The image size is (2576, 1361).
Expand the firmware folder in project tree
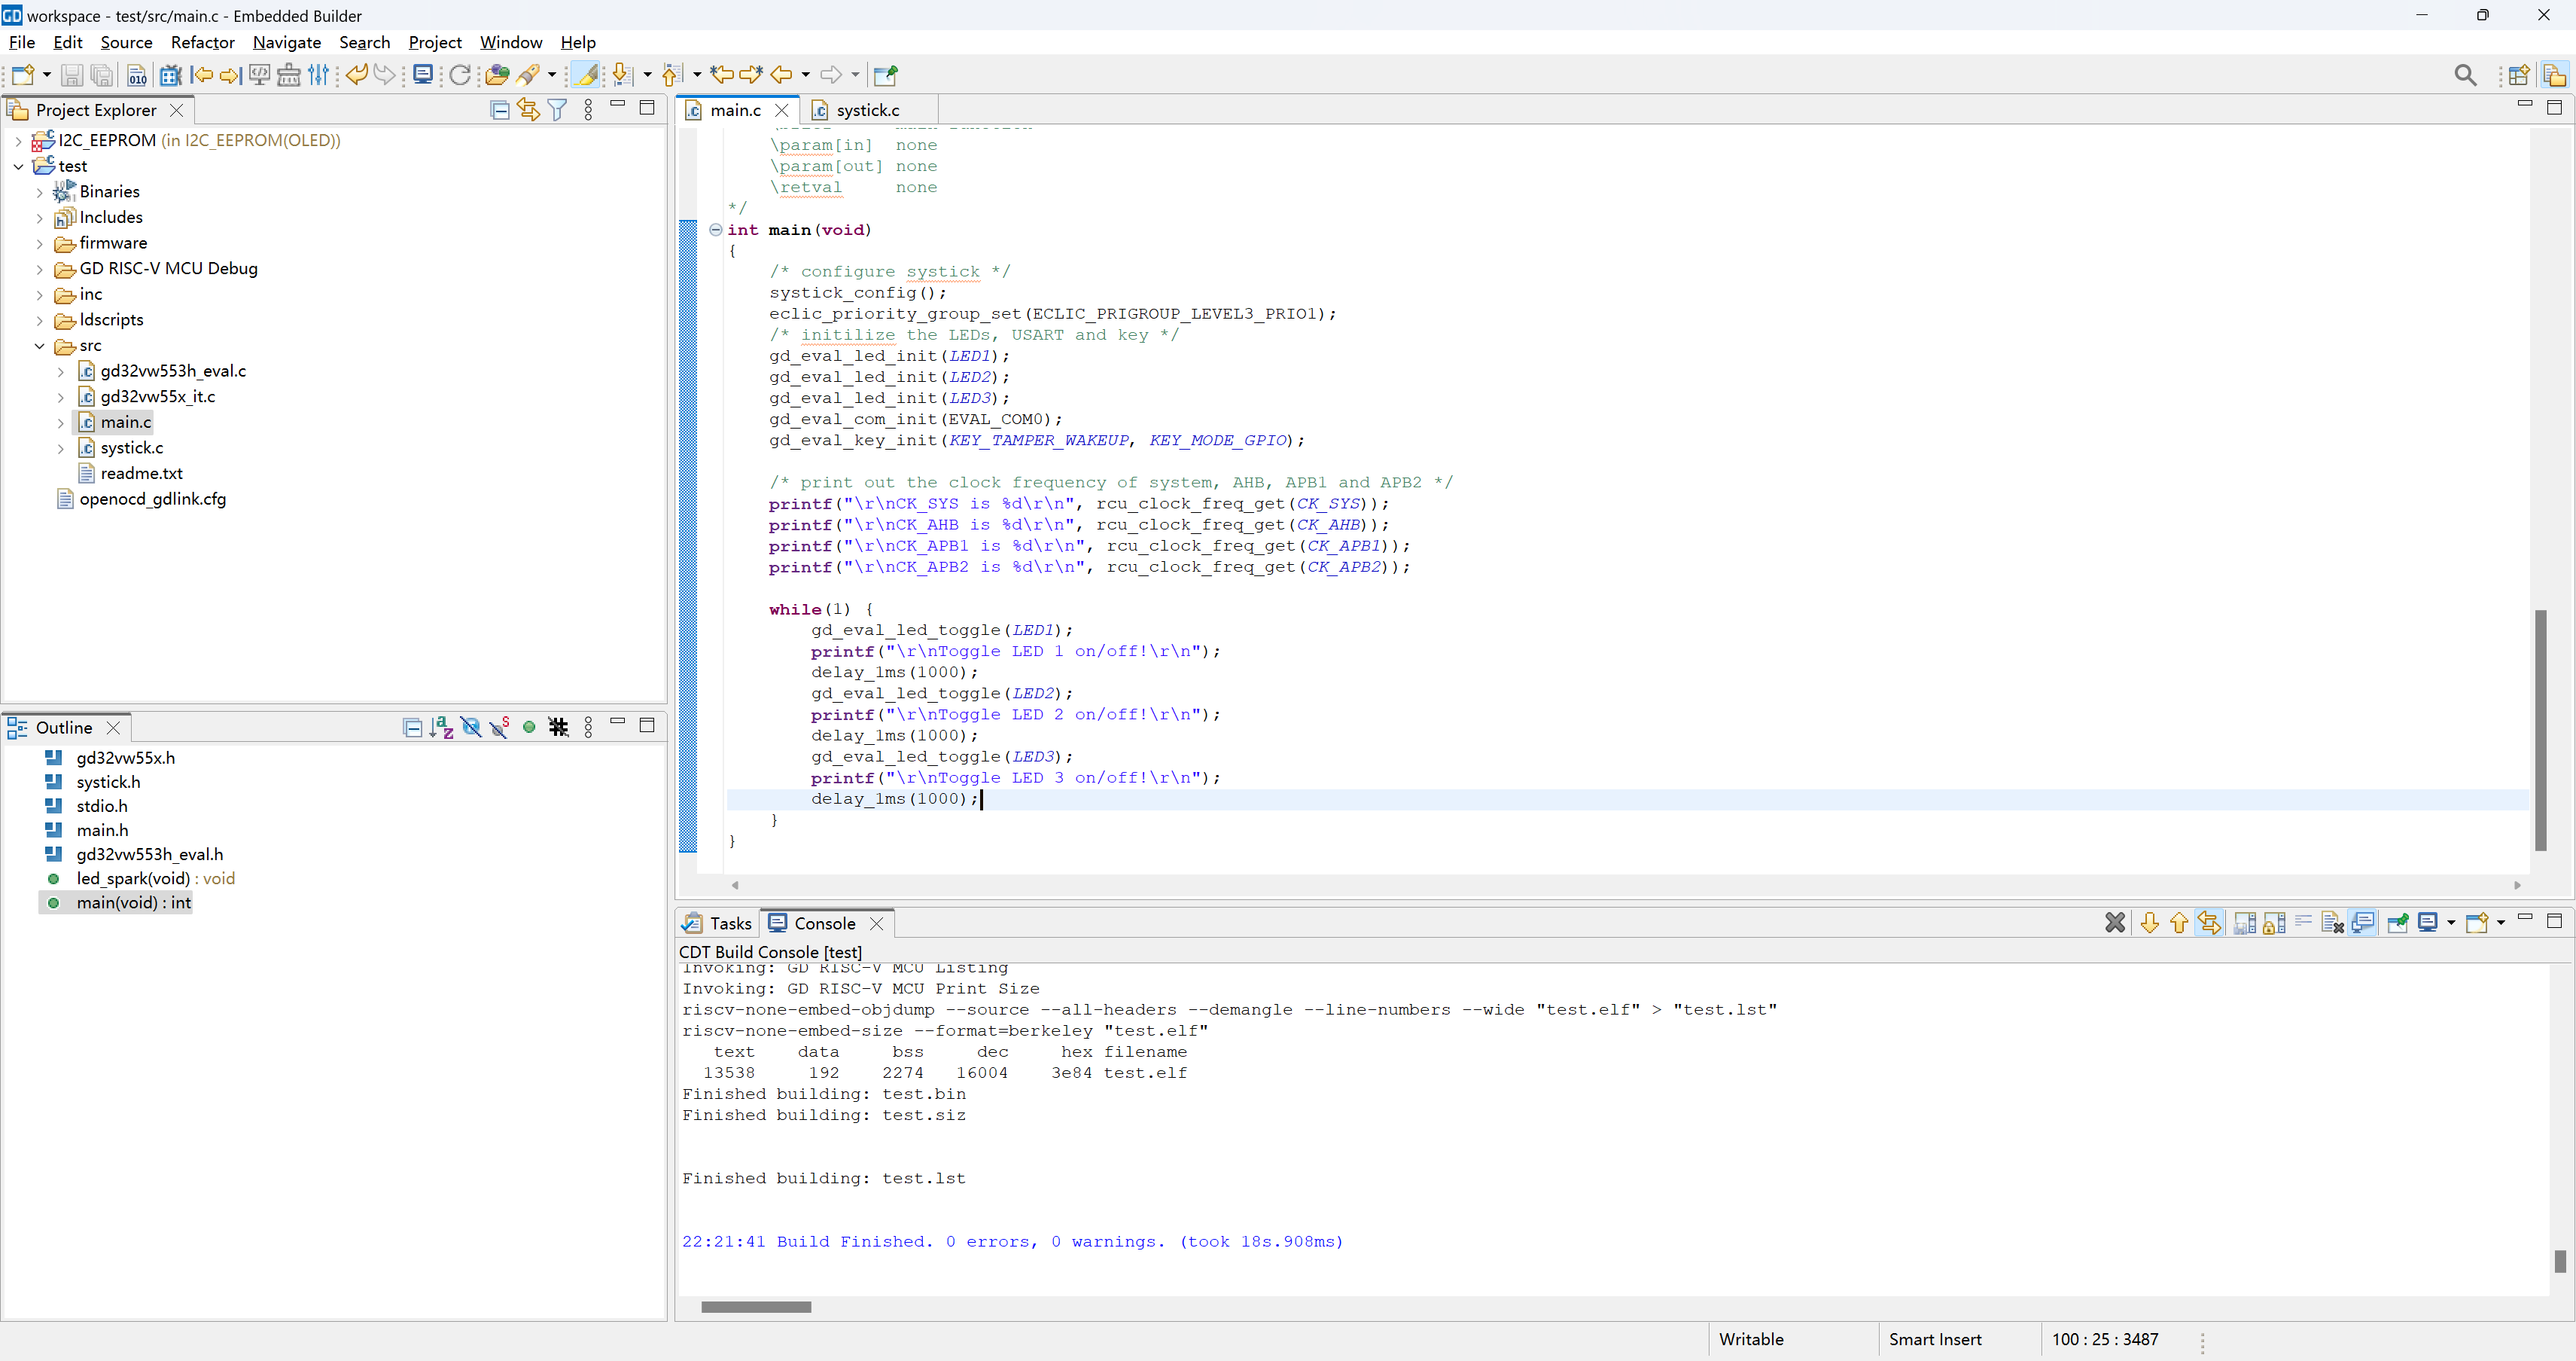(40, 243)
